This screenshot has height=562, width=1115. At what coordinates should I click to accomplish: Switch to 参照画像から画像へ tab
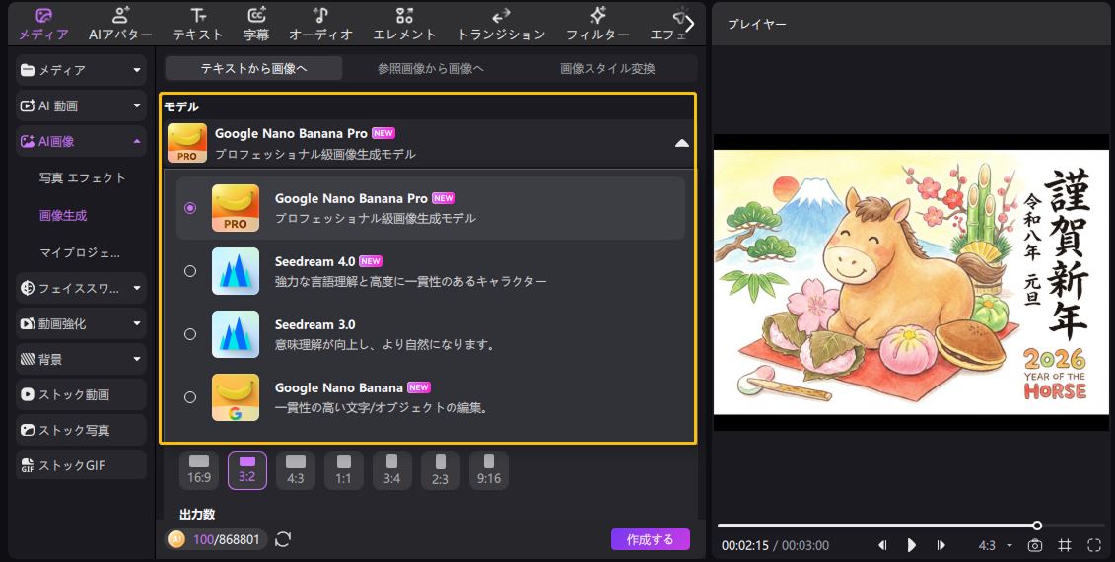[x=430, y=68]
